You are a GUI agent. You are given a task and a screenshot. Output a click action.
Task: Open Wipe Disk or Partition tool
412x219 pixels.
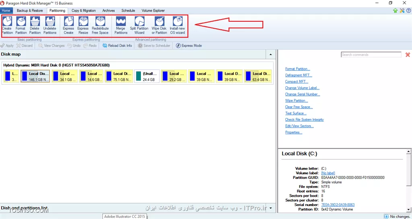pos(159,25)
